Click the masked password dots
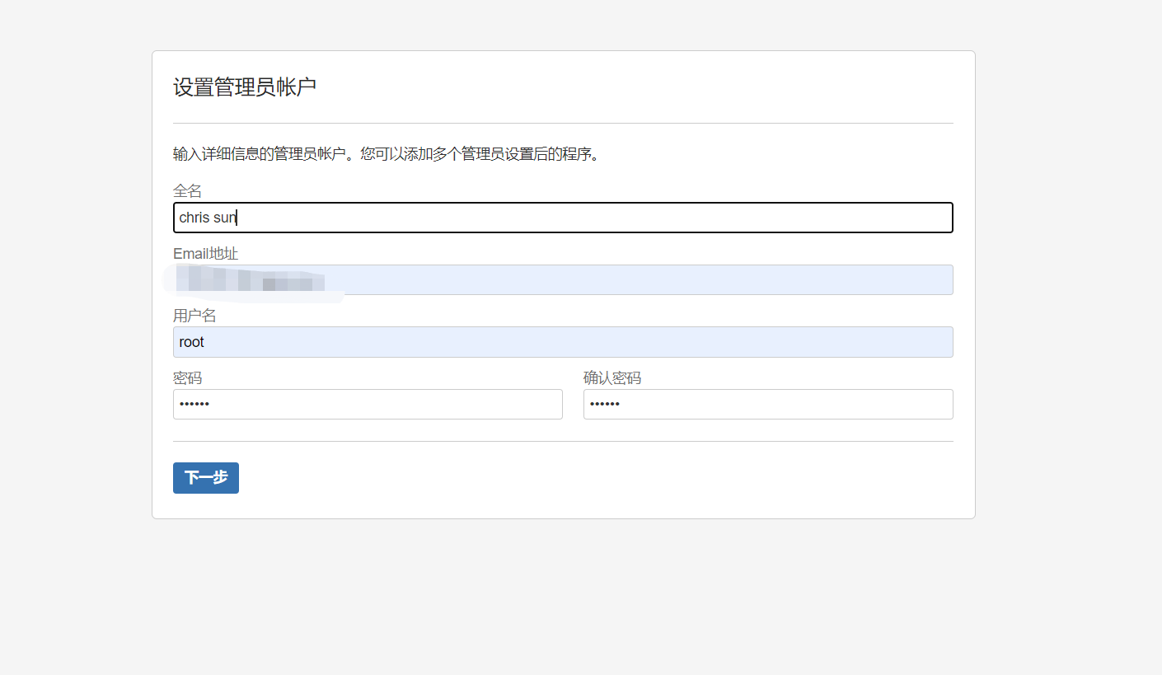The image size is (1162, 675). point(196,404)
